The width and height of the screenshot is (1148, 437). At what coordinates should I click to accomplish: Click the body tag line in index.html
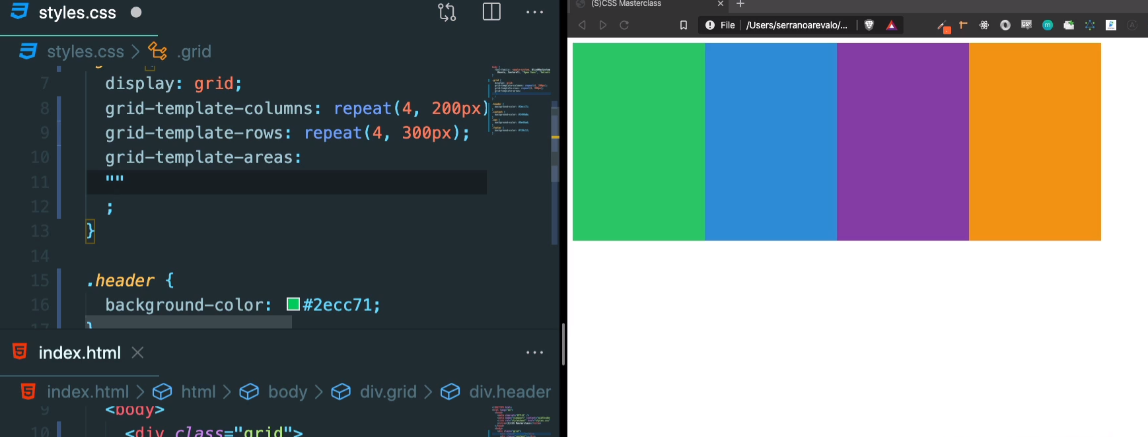(x=135, y=410)
